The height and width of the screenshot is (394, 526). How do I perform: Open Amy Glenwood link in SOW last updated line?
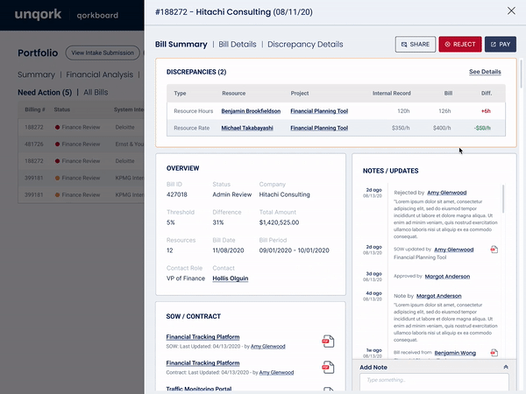coord(268,347)
